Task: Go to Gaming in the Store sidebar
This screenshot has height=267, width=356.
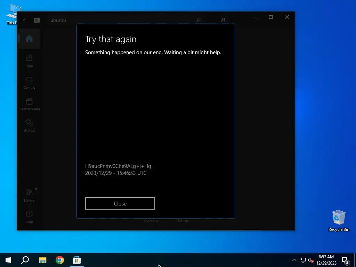Action: (29, 82)
